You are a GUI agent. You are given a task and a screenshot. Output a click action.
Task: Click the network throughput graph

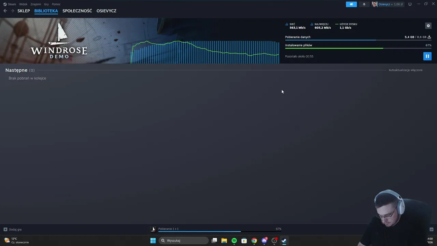[205, 52]
